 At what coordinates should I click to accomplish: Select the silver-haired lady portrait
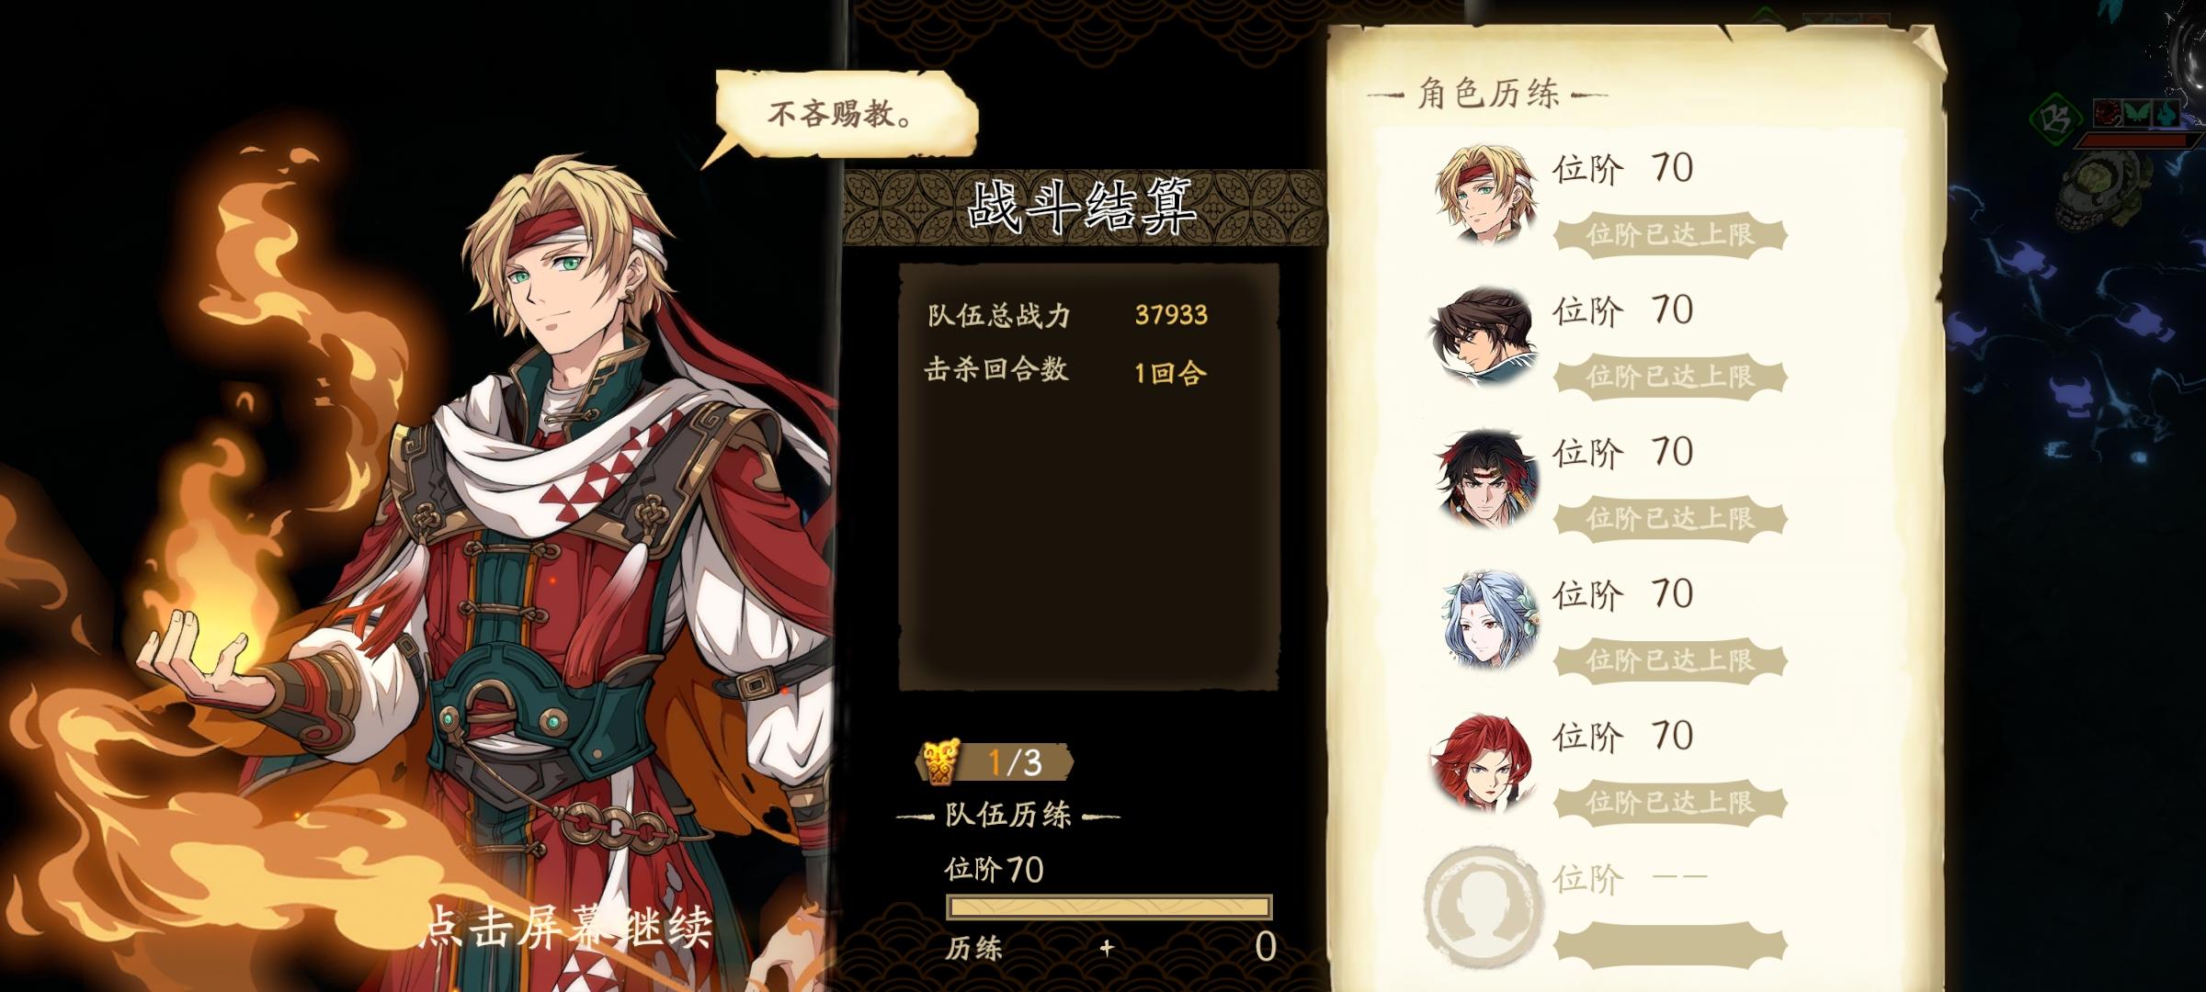pos(1485,620)
